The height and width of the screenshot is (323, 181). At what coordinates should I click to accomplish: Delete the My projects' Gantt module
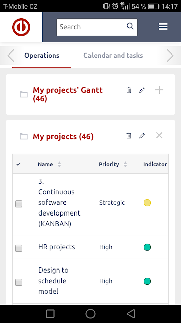[x=129, y=90]
